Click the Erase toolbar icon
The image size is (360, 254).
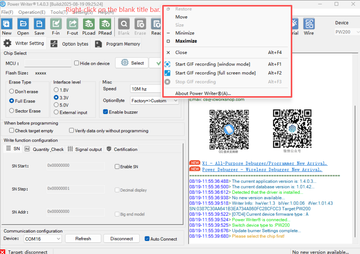(140, 24)
